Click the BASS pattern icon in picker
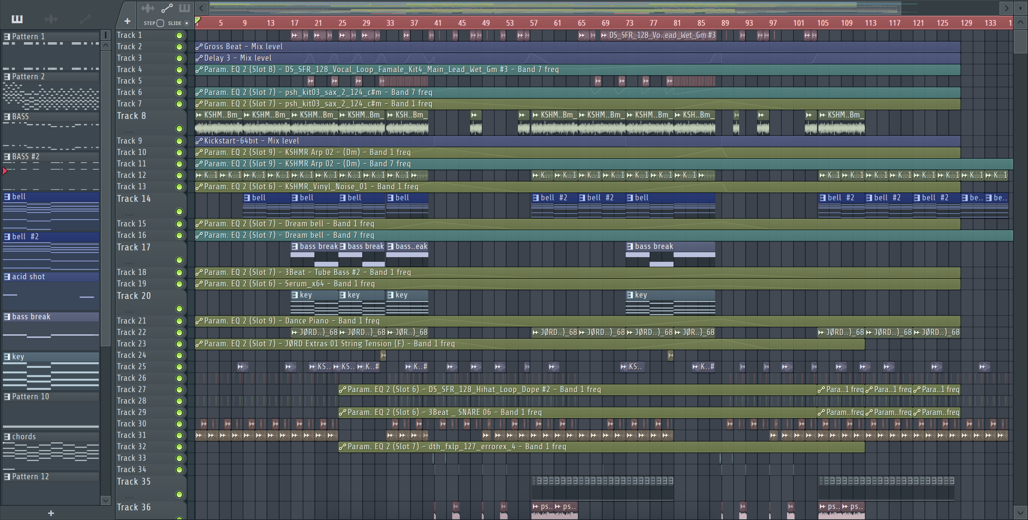 tap(7, 116)
